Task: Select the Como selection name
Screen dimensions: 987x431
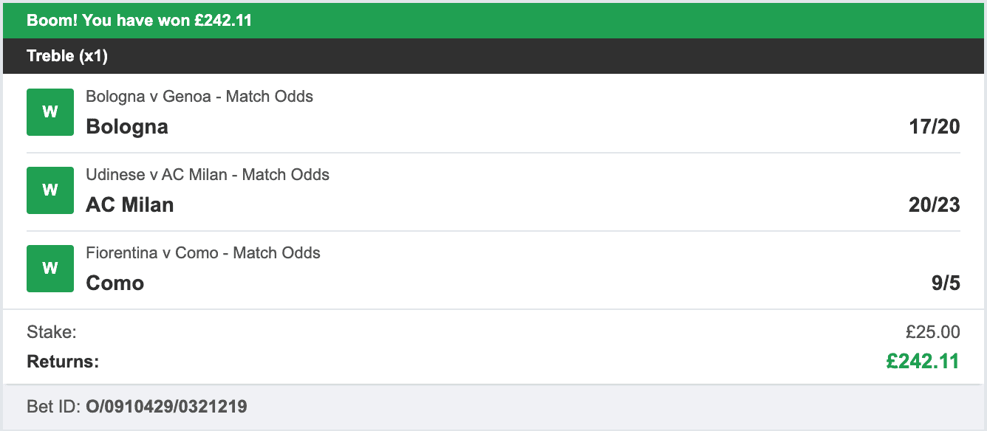Action: pyautogui.click(x=115, y=283)
